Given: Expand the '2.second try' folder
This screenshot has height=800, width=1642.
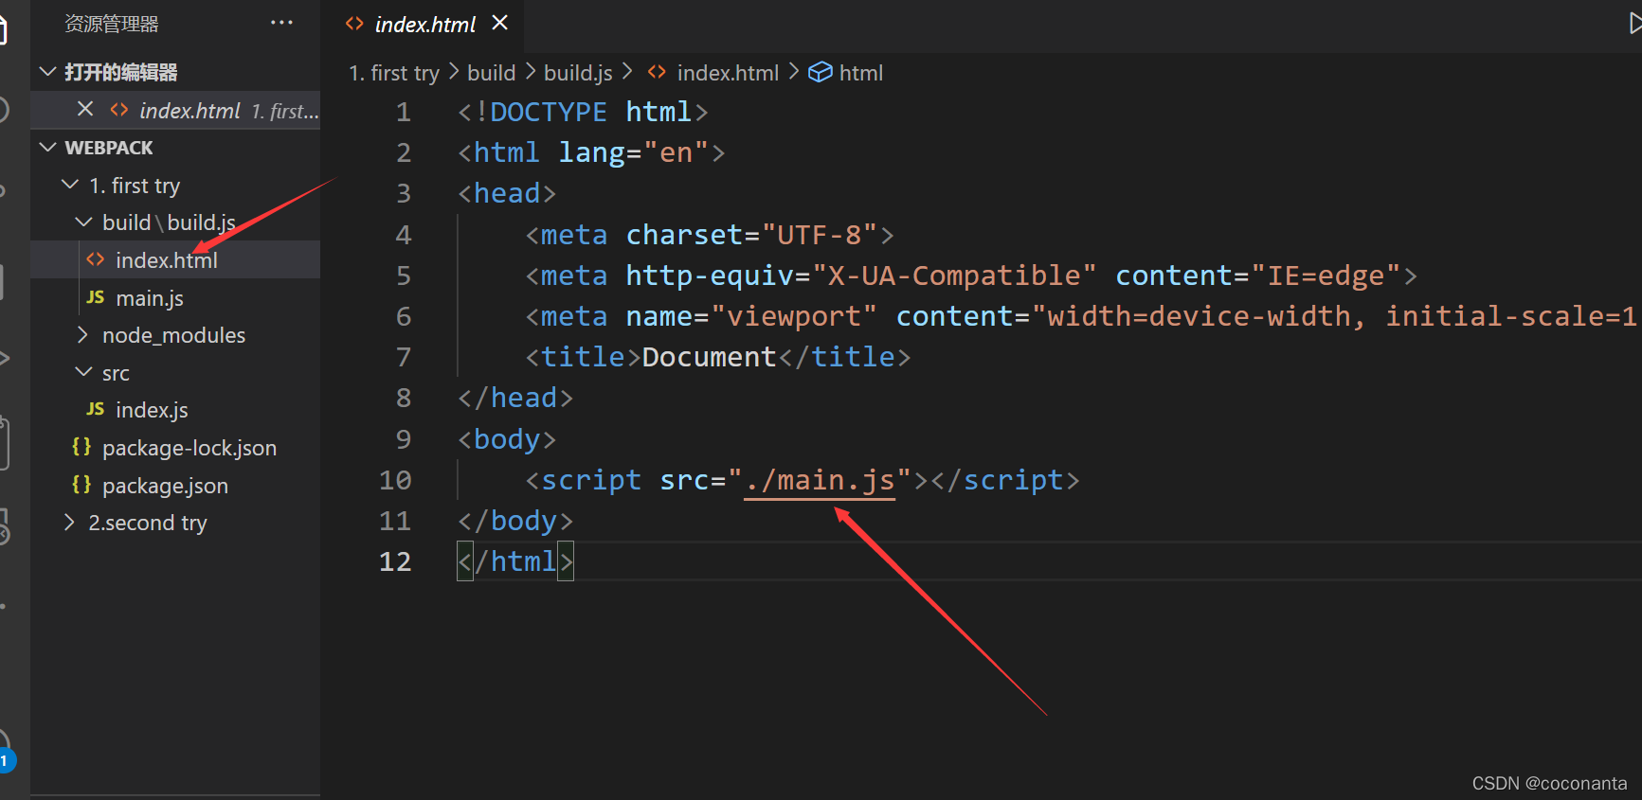Looking at the screenshot, I should tap(69, 523).
